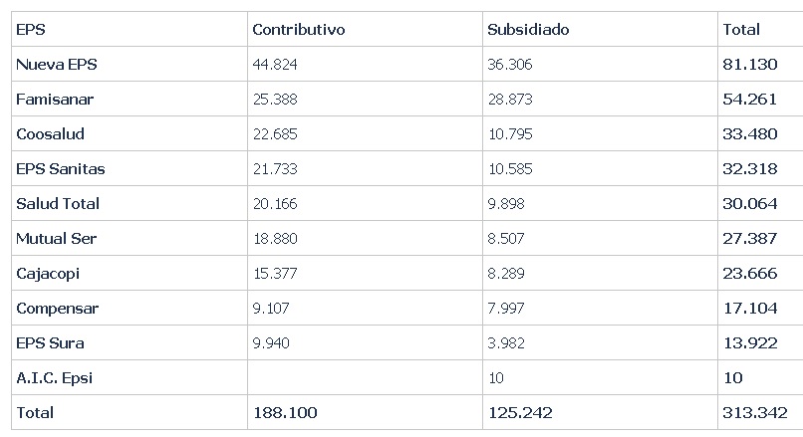Select the Nueva EPS row label

coord(56,65)
